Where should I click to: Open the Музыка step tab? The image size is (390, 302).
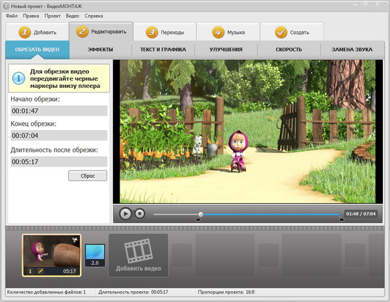point(227,32)
